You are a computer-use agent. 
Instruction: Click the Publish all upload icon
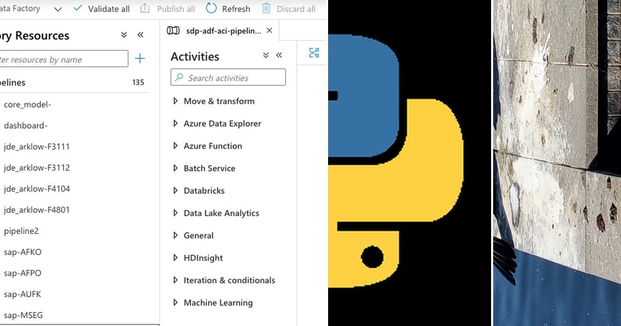145,8
